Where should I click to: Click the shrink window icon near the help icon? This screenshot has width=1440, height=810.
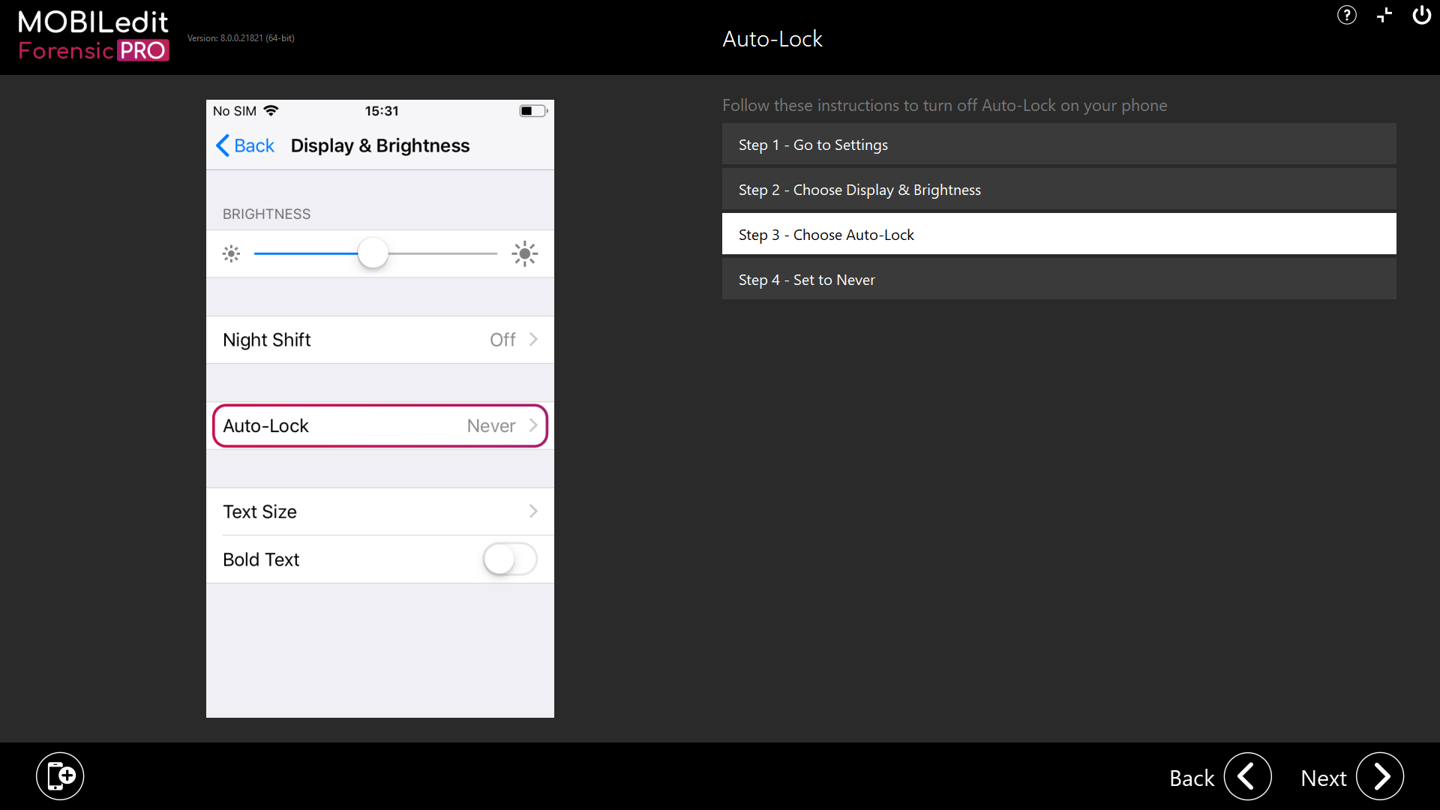pos(1384,15)
